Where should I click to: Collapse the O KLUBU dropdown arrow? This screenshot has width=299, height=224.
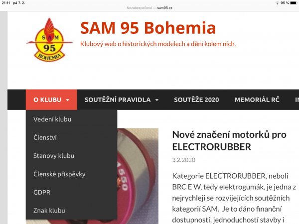point(67,100)
